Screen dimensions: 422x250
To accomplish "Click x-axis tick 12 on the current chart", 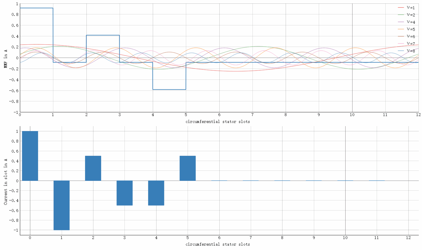I will coord(408,238).
